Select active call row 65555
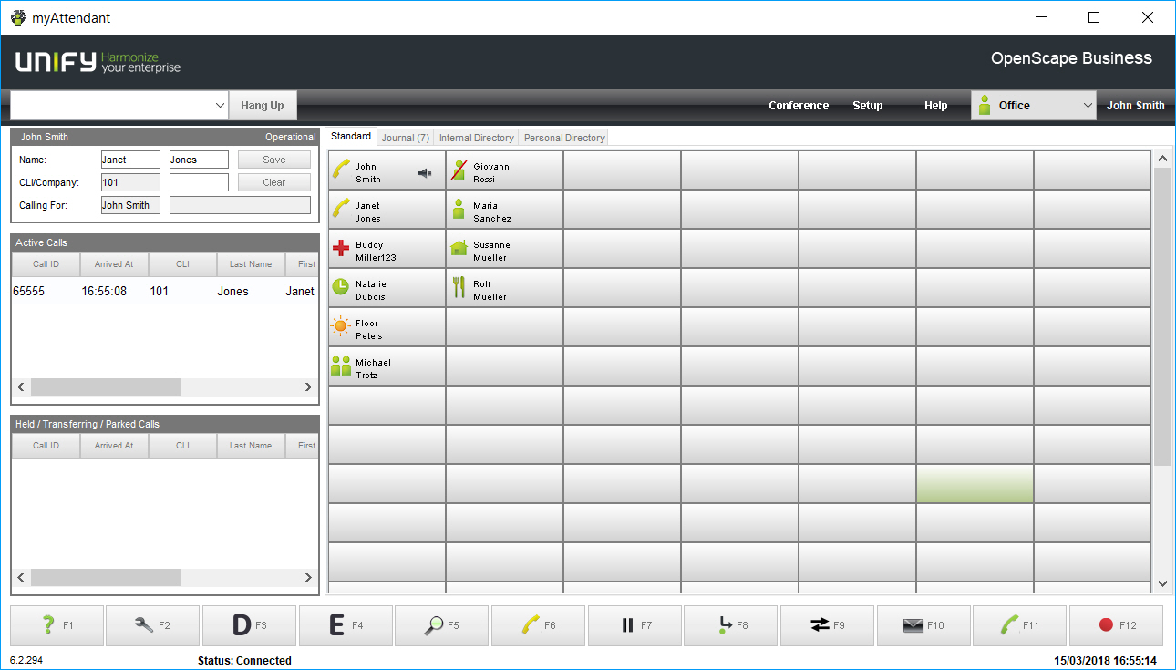 (x=164, y=292)
